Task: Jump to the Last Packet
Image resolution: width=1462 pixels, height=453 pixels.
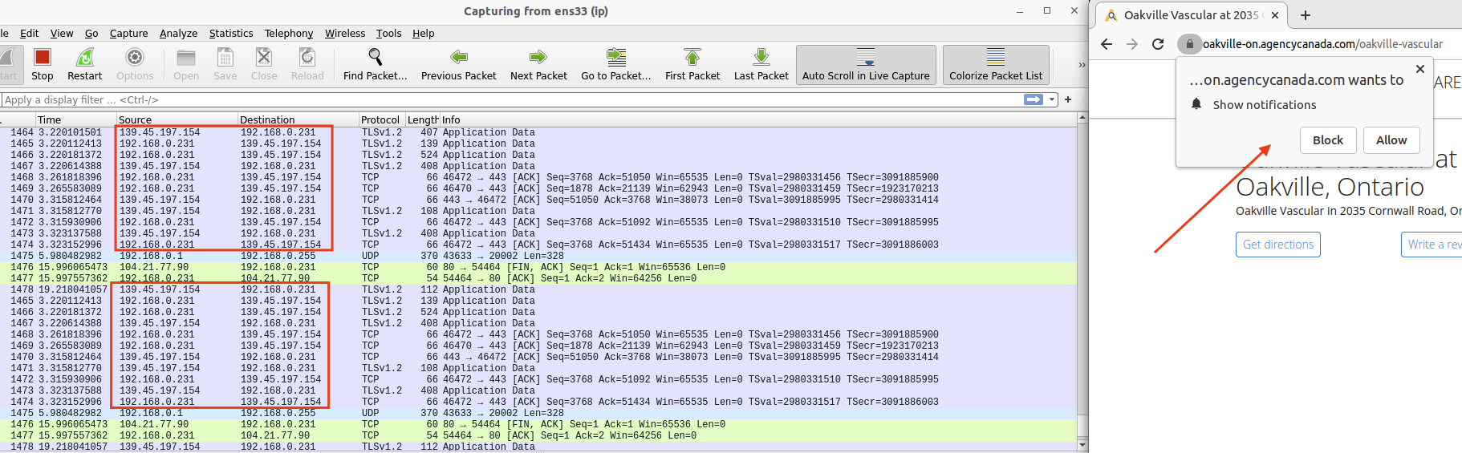Action: coord(761,64)
